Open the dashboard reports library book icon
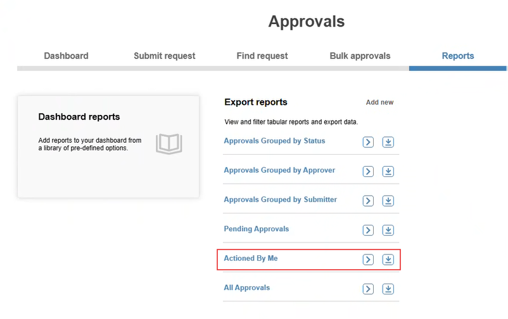This screenshot has width=508, height=319. [168, 144]
